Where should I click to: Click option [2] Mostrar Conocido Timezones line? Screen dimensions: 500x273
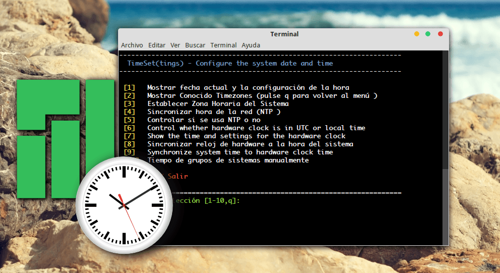[251, 95]
